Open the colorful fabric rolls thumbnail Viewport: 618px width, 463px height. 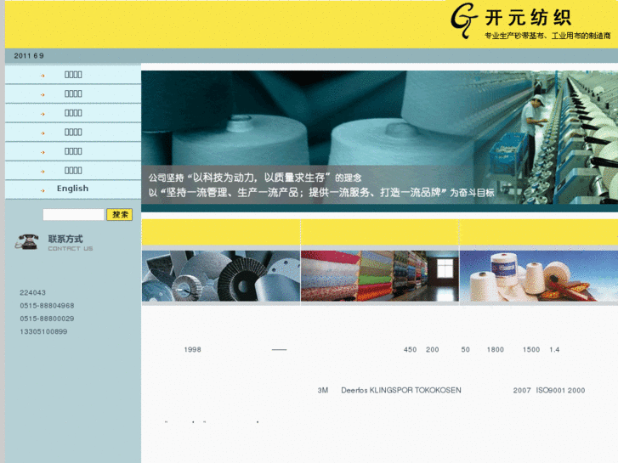(x=380, y=276)
